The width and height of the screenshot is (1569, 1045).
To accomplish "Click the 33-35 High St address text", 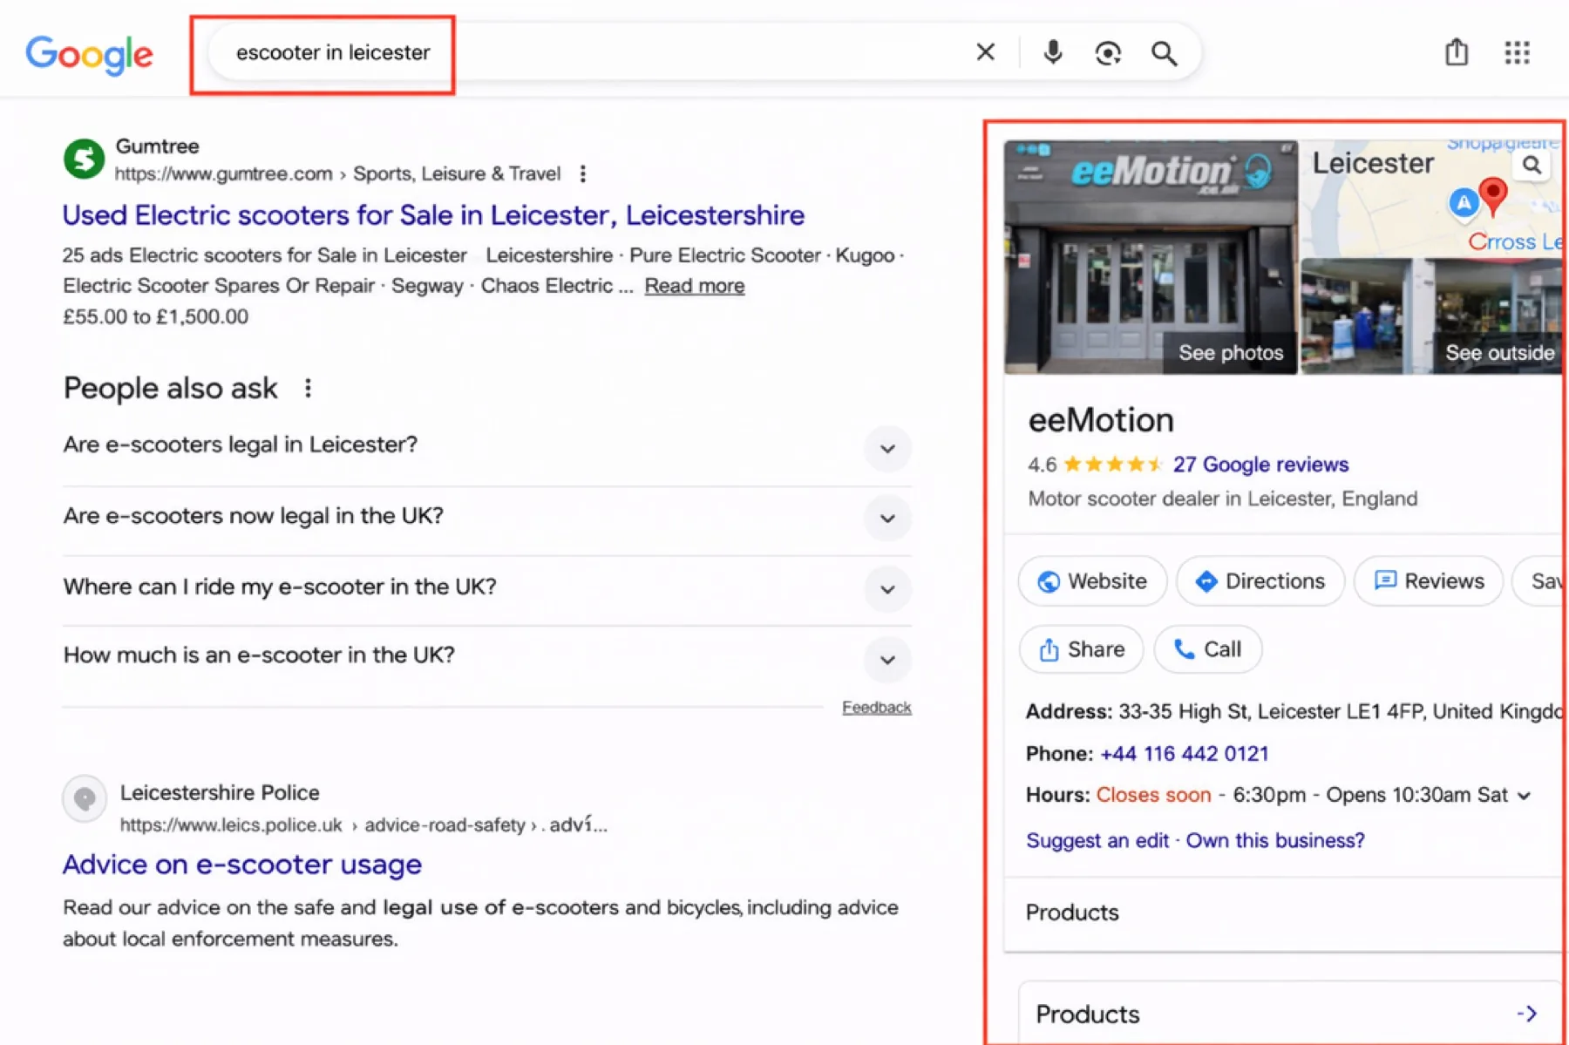I will [1339, 711].
